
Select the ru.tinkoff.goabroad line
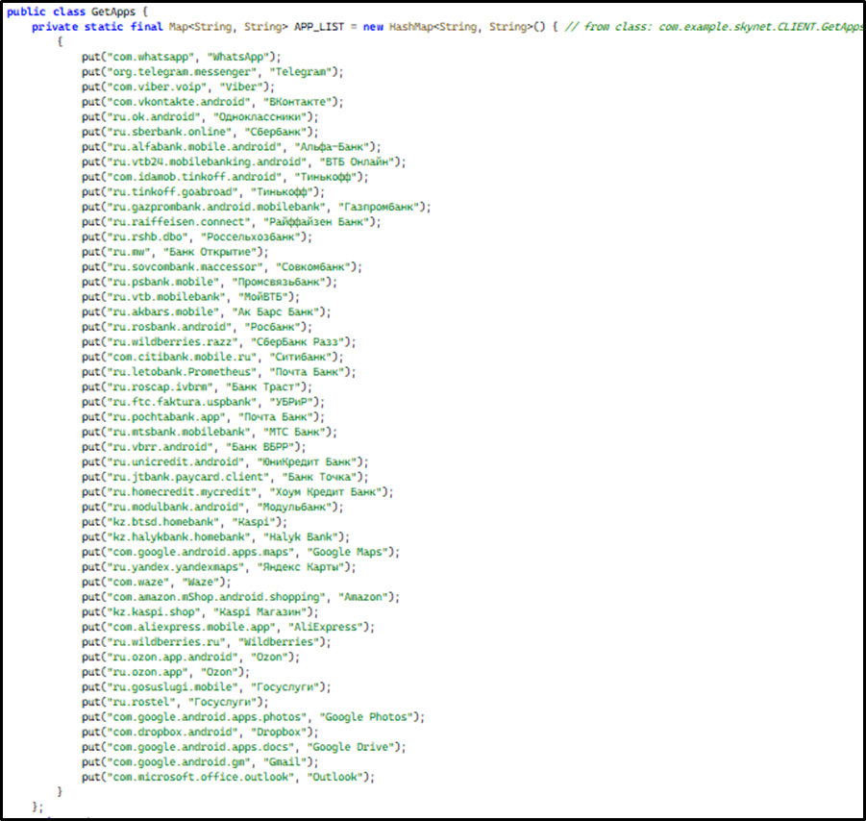203,191
